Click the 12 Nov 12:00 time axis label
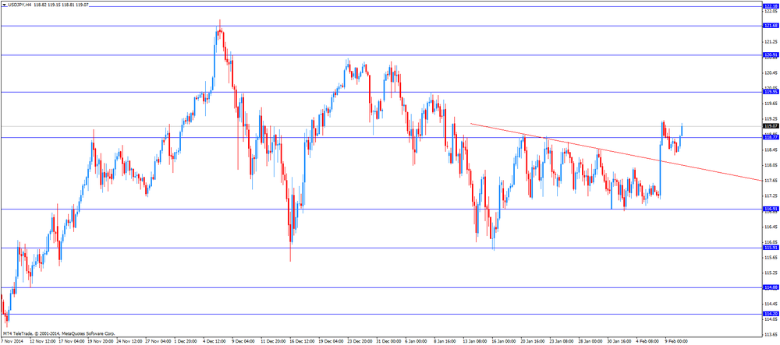Viewport: 780px width, 345px height. pos(43,342)
